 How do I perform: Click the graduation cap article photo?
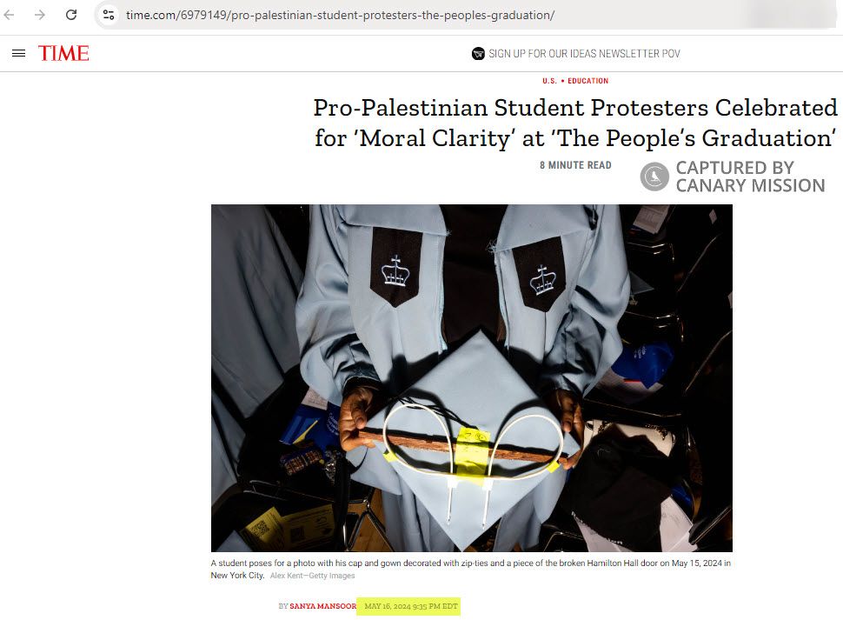[472, 378]
